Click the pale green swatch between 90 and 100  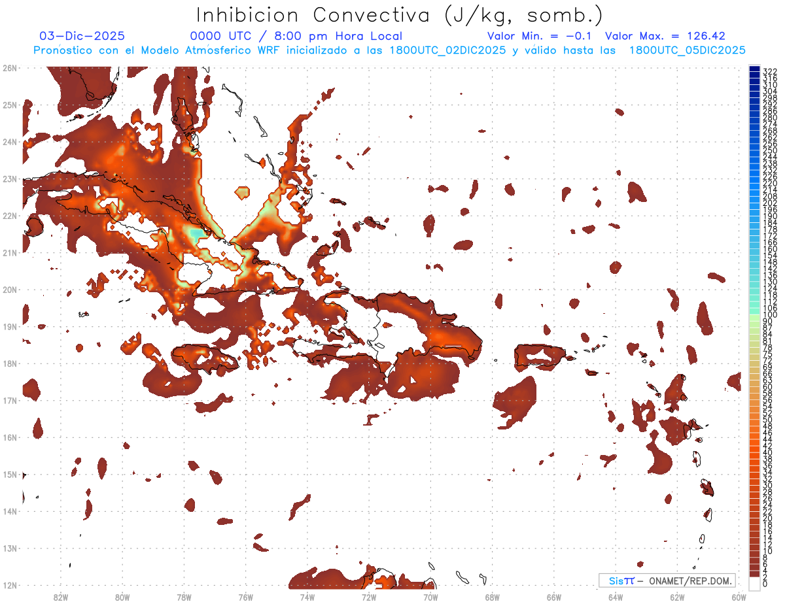click(x=754, y=318)
